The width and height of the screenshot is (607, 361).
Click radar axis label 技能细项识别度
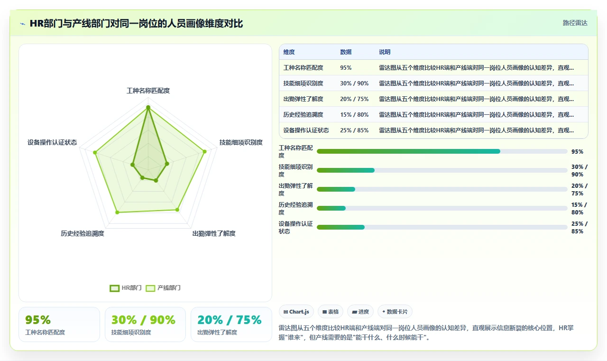click(x=241, y=142)
